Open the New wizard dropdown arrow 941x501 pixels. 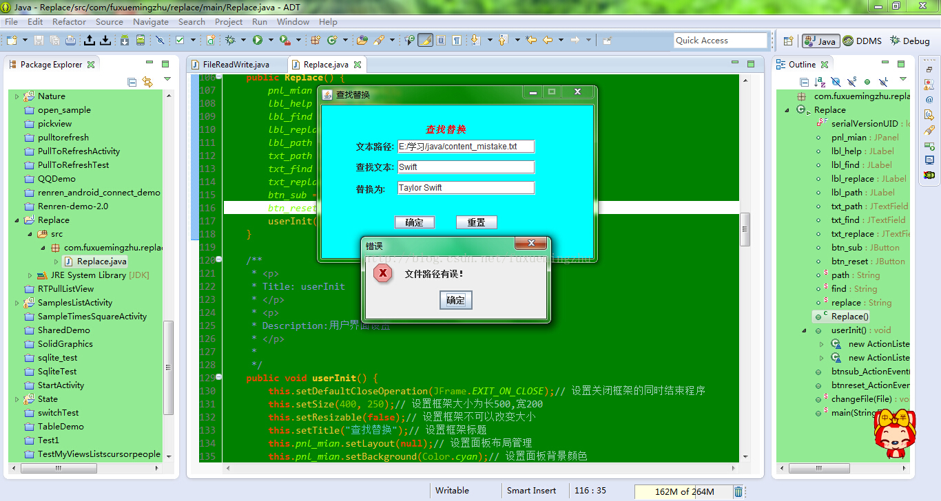(x=25, y=40)
